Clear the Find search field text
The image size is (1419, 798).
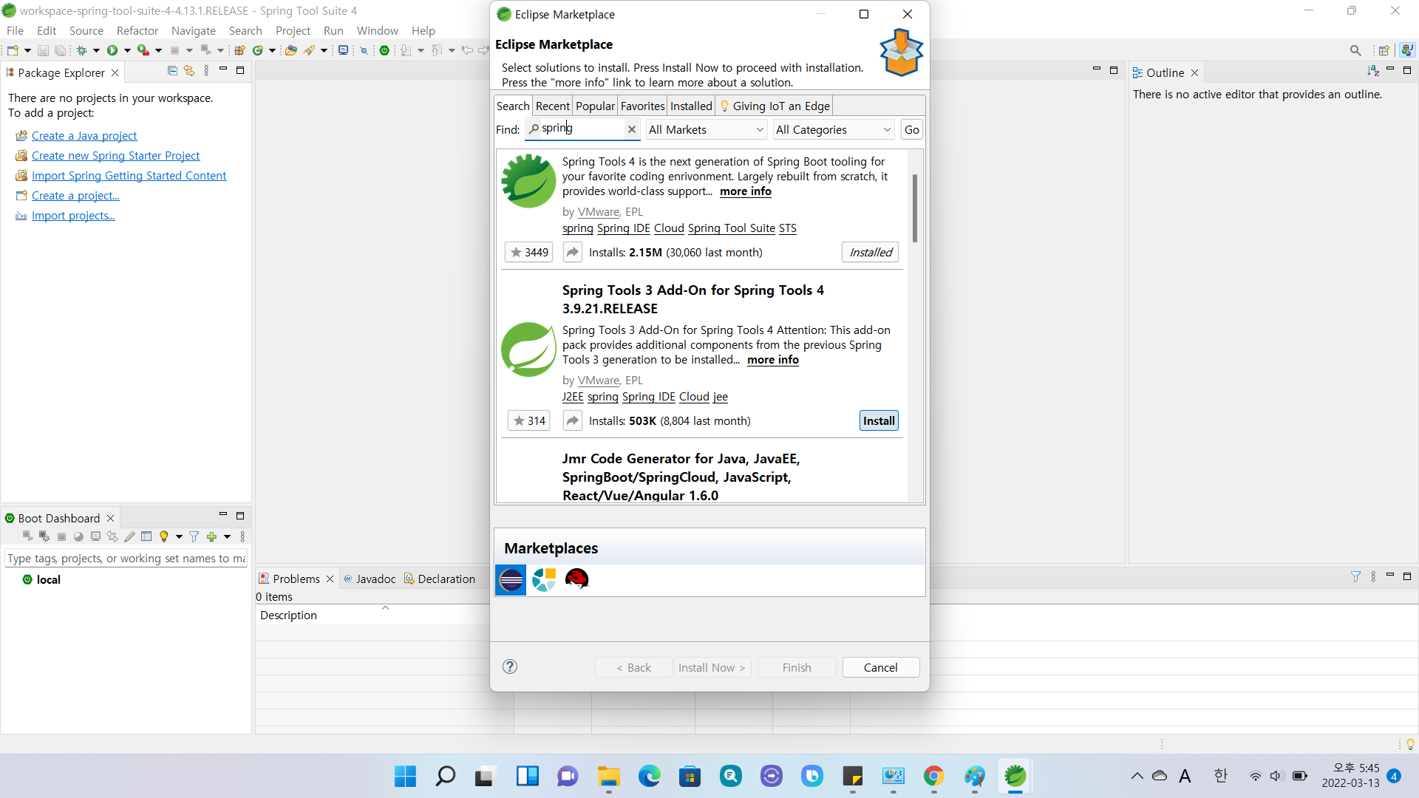(x=632, y=129)
